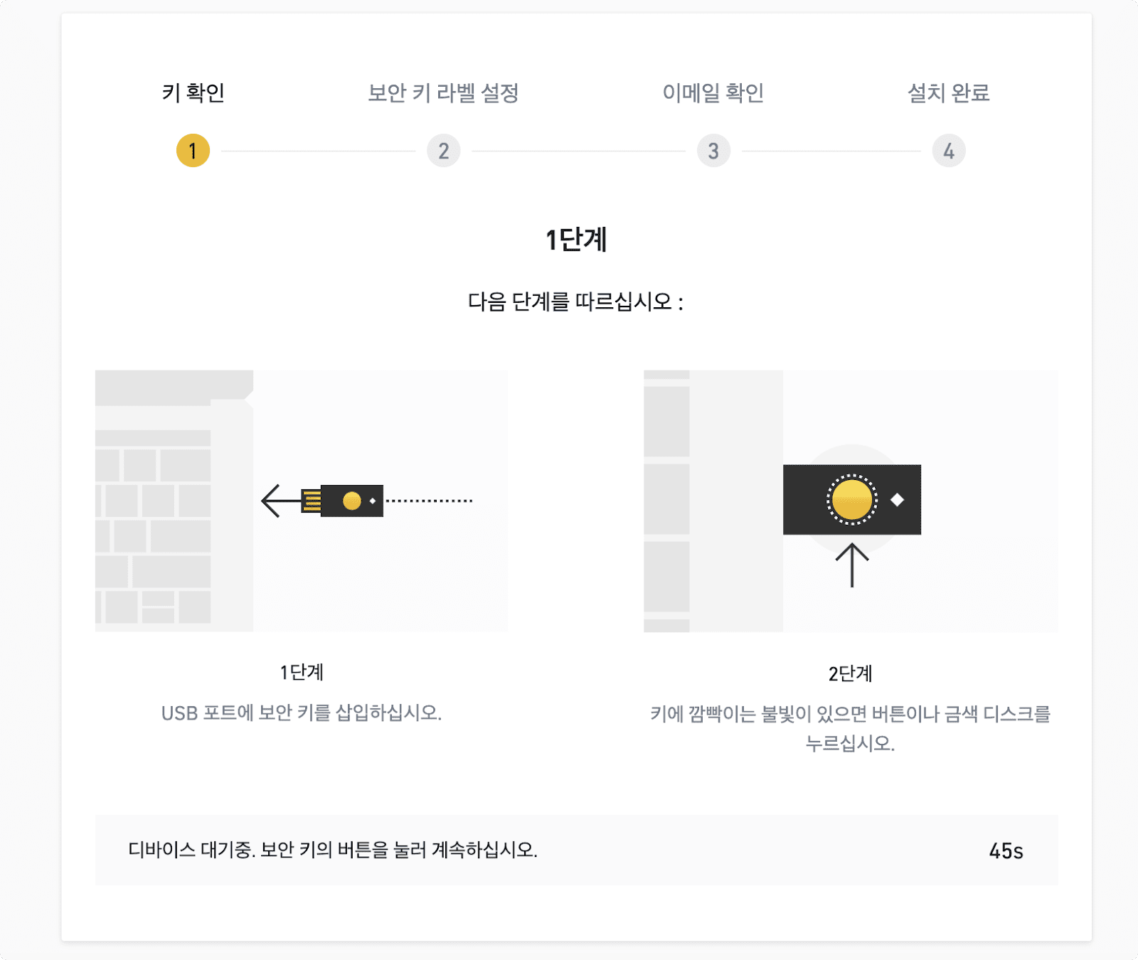Select the 설치 완료 step label
Screen dimensions: 1138x960
[x=949, y=92]
